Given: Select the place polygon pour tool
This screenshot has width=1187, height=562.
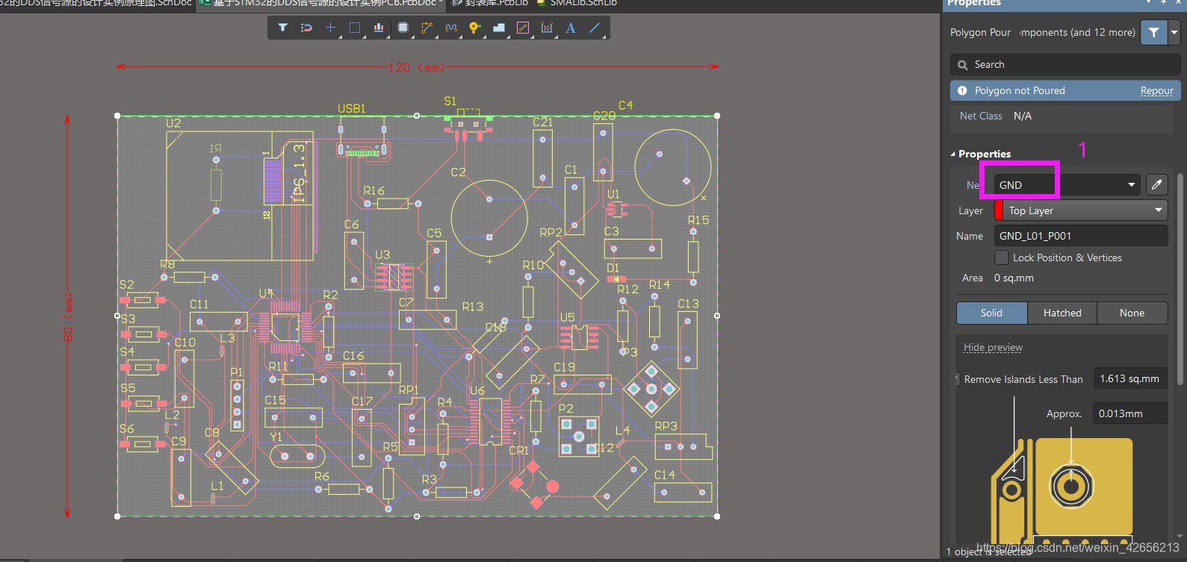Looking at the screenshot, I should (498, 28).
